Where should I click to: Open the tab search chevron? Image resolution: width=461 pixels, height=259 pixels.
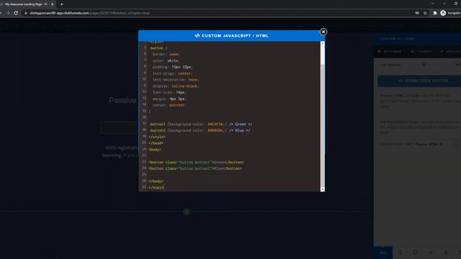[433, 4]
